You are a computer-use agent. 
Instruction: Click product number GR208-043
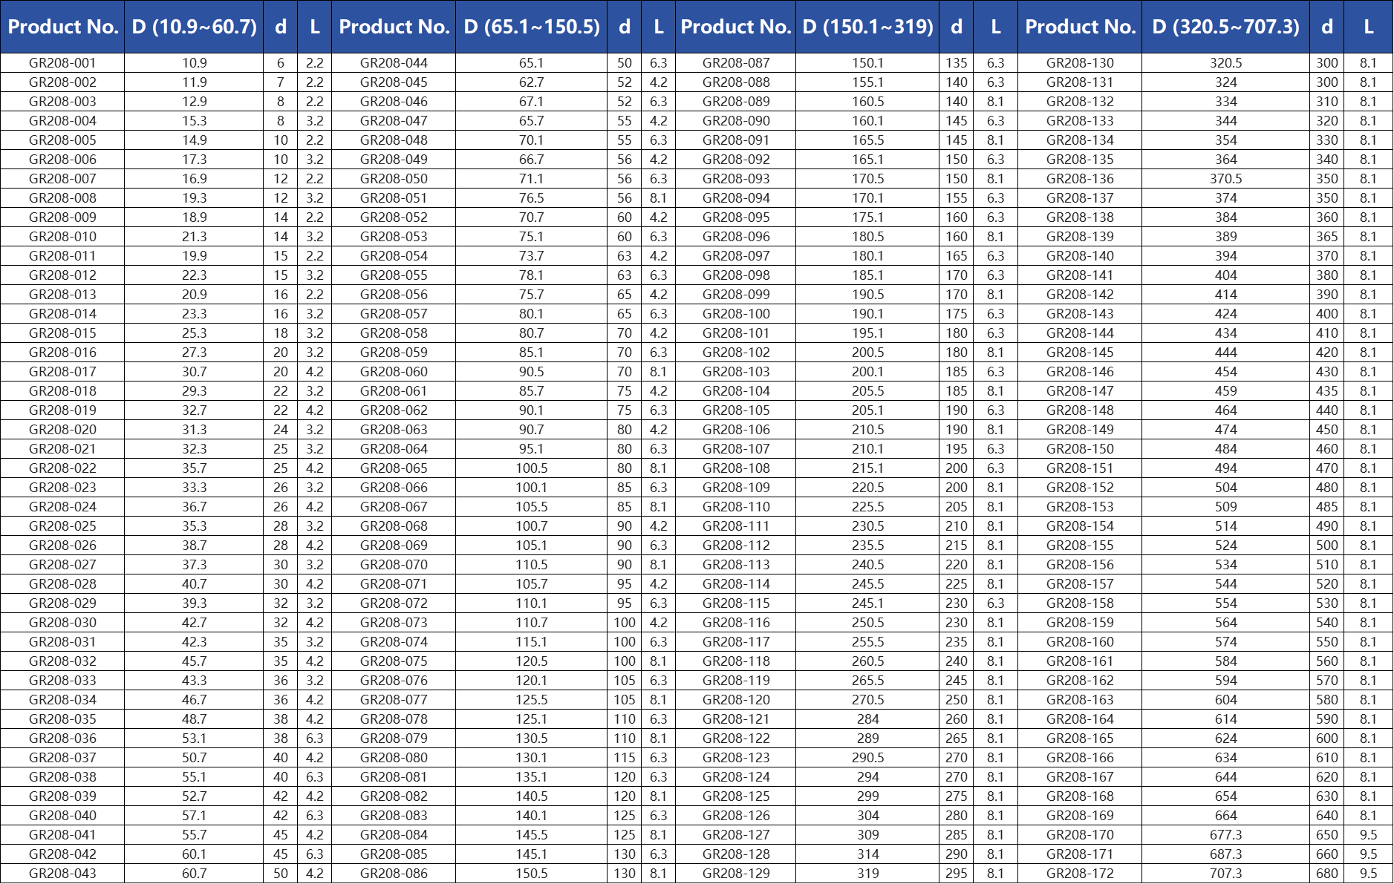point(62,874)
